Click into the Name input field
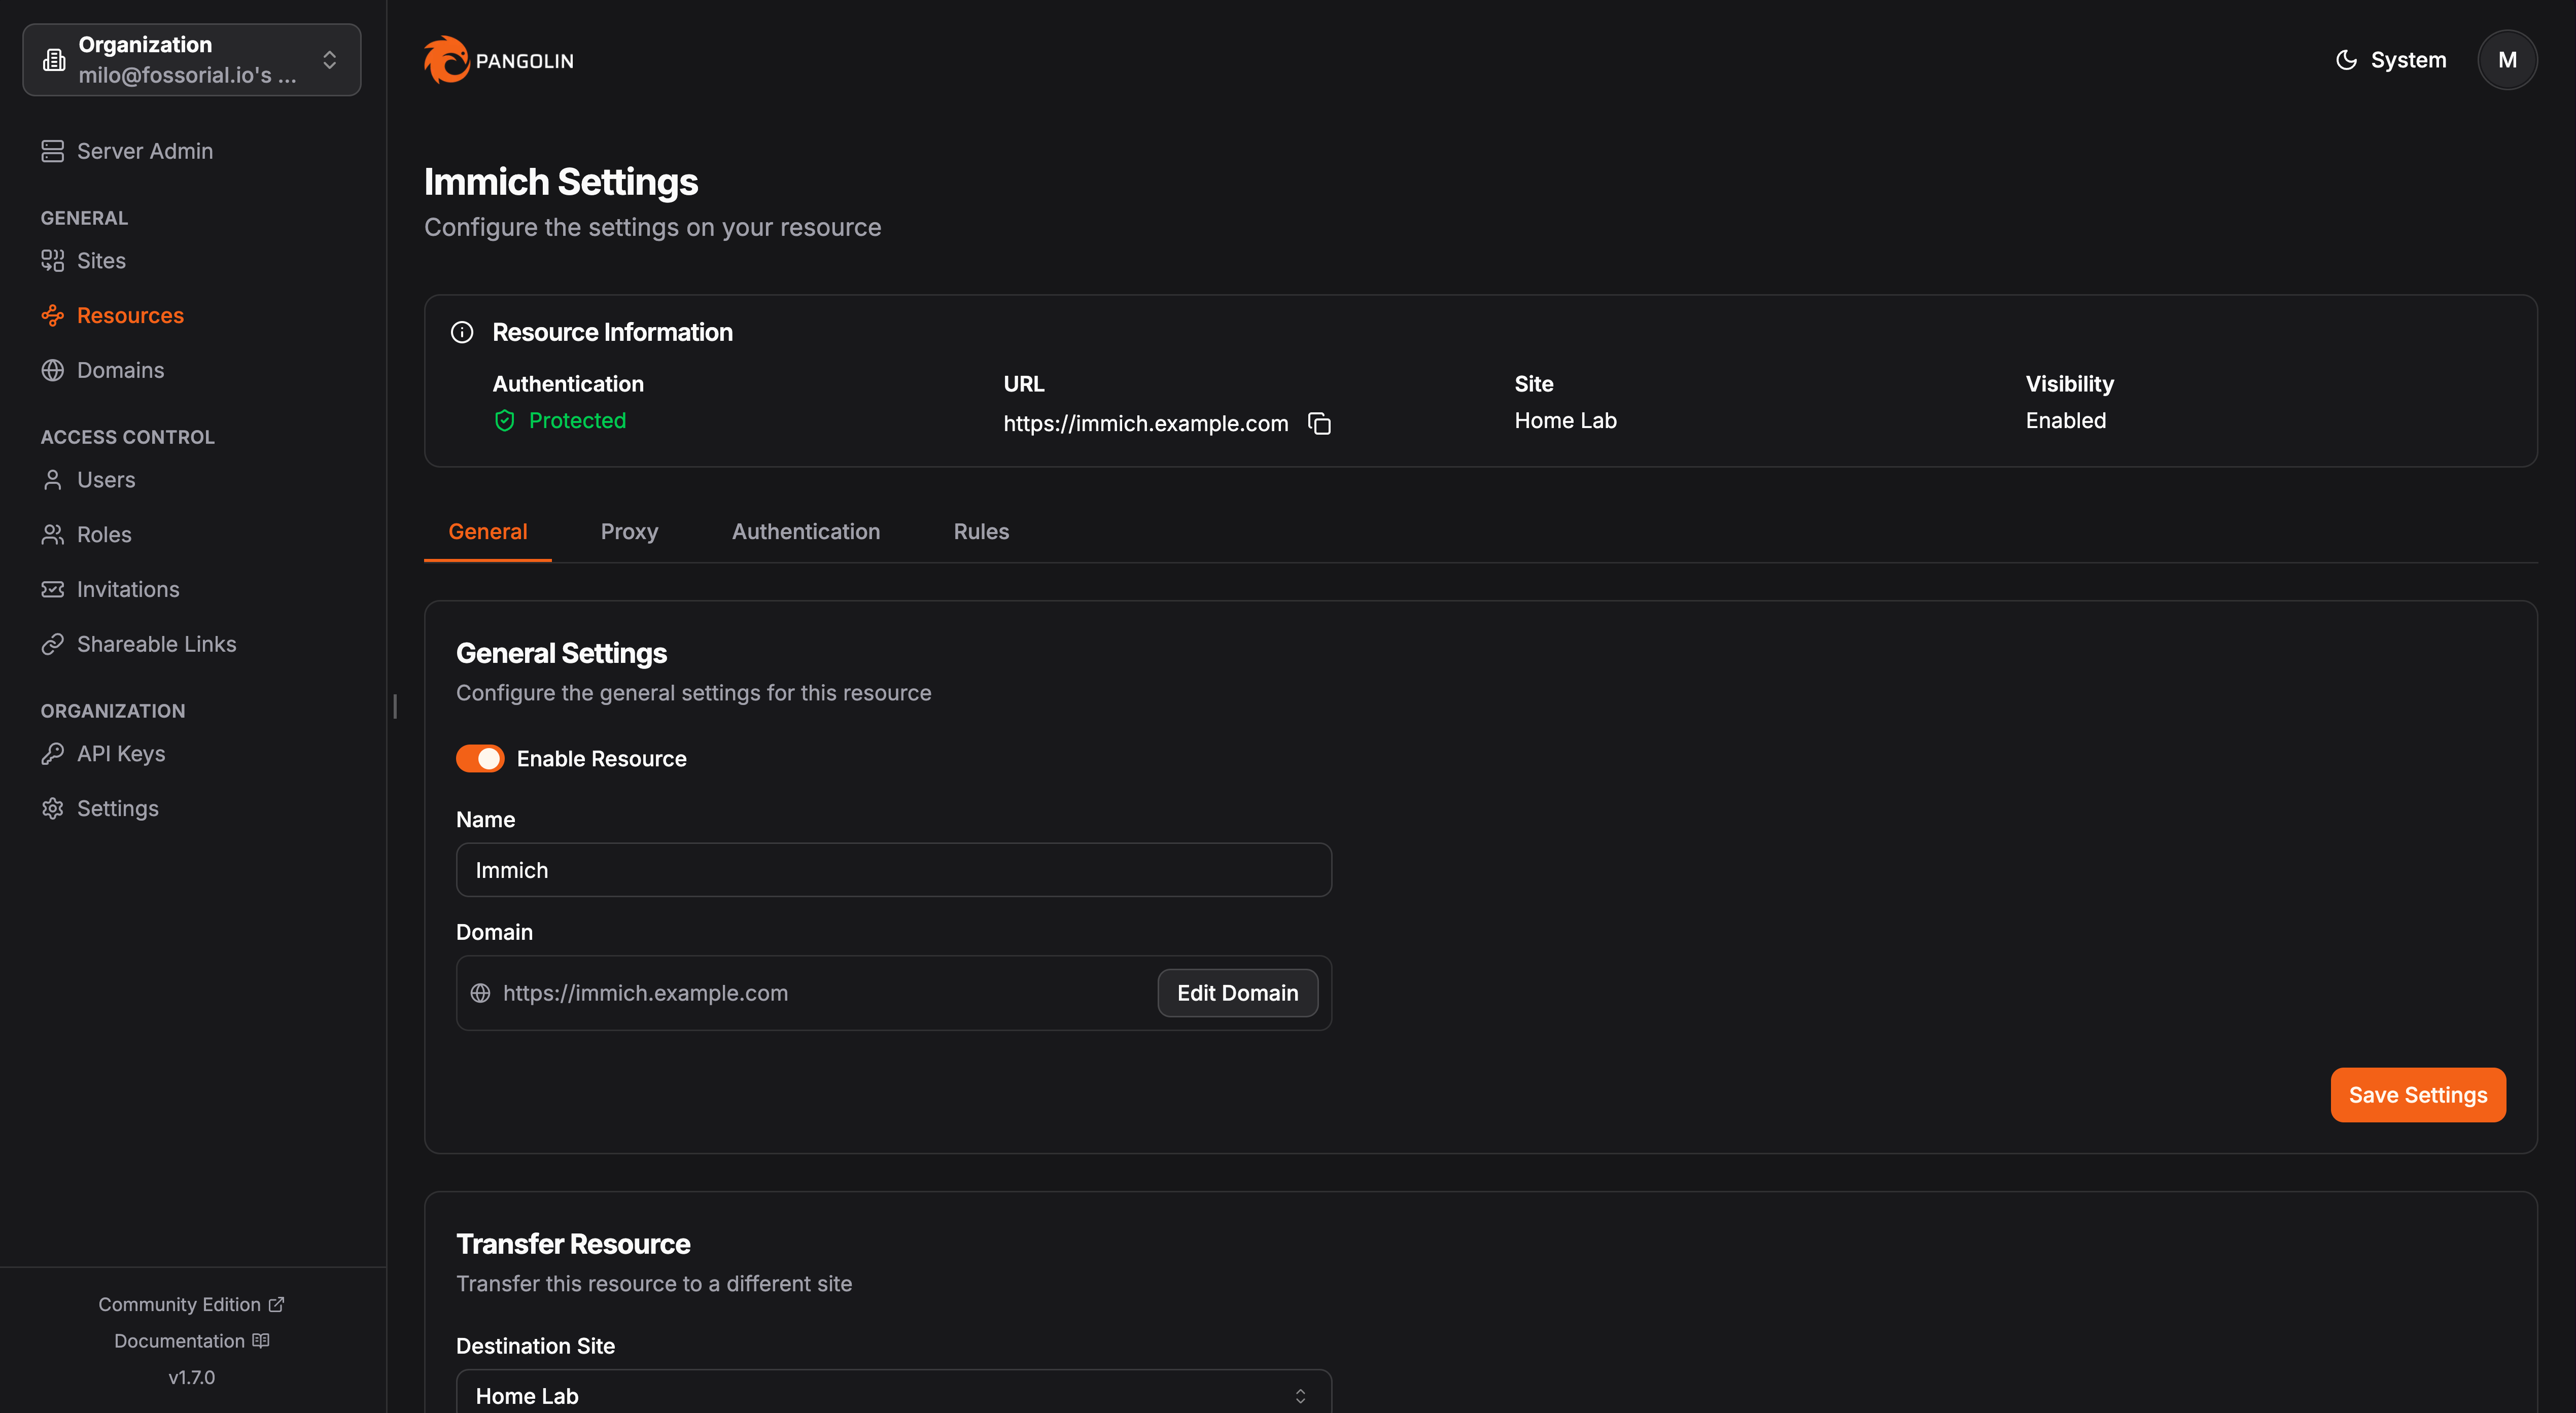 893,870
